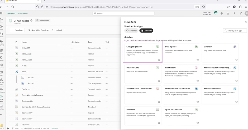Switch to the Favorites tab

131,31
